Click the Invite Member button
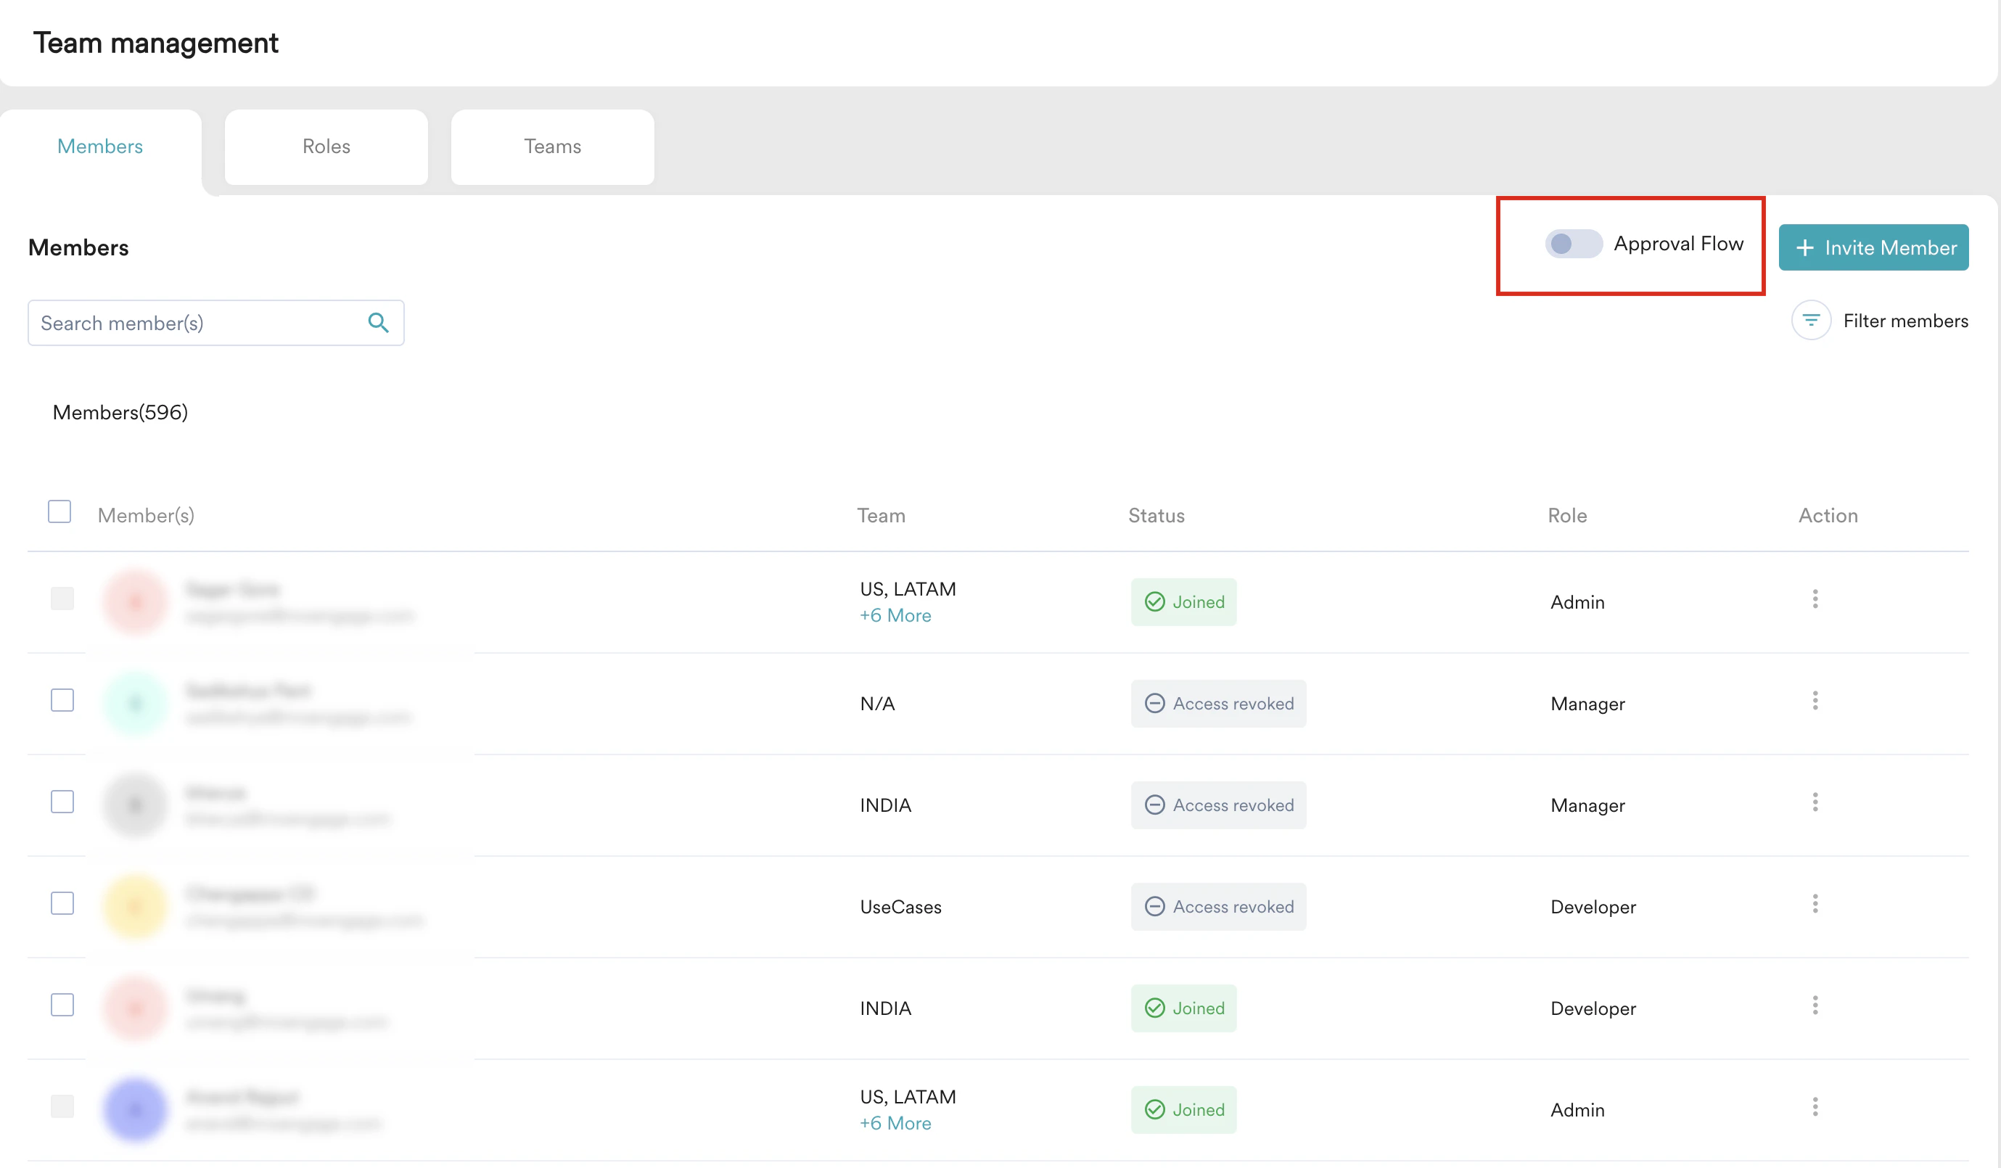 (x=1873, y=247)
